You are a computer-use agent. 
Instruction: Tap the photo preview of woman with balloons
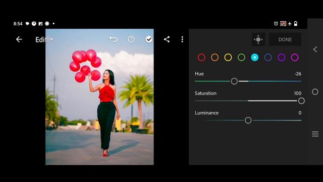(x=99, y=97)
